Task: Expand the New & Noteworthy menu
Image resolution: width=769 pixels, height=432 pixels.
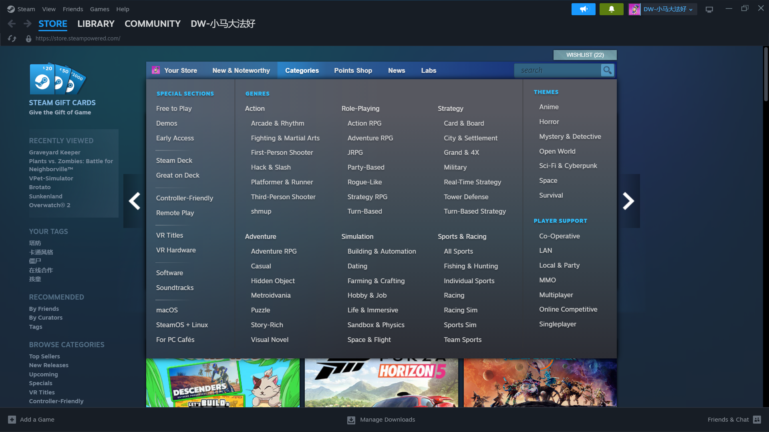Action: (x=241, y=70)
